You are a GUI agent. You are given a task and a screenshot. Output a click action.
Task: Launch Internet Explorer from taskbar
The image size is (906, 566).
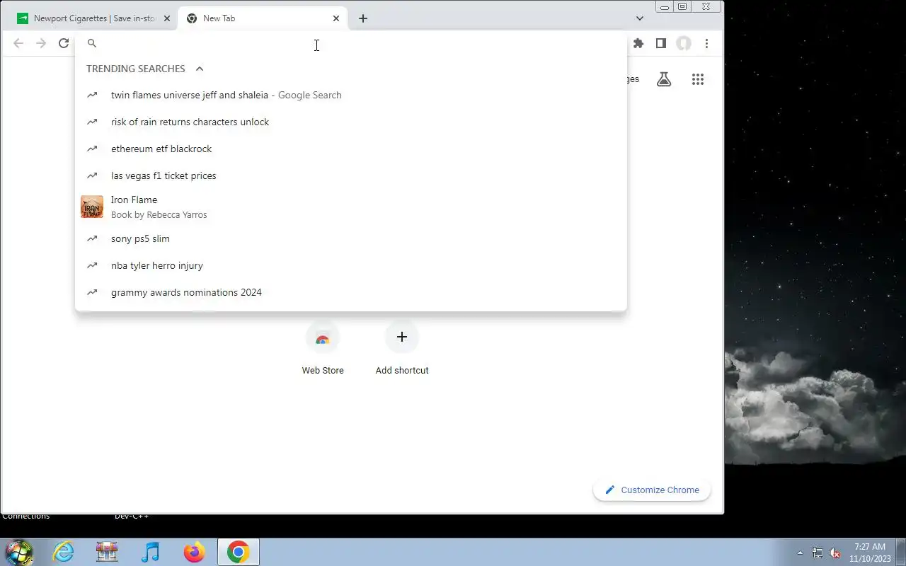(64, 552)
